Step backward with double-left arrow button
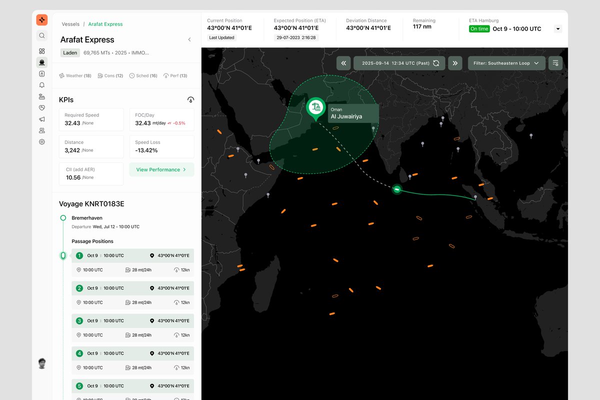This screenshot has width=600, height=400. point(343,63)
